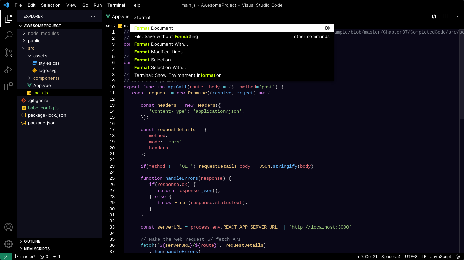464x260 pixels.
Task: Open the Manage gear in activity bar
Action: tap(8, 244)
